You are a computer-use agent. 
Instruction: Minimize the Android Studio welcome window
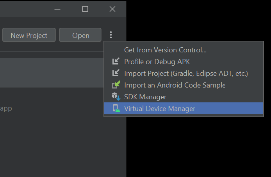(x=58, y=9)
